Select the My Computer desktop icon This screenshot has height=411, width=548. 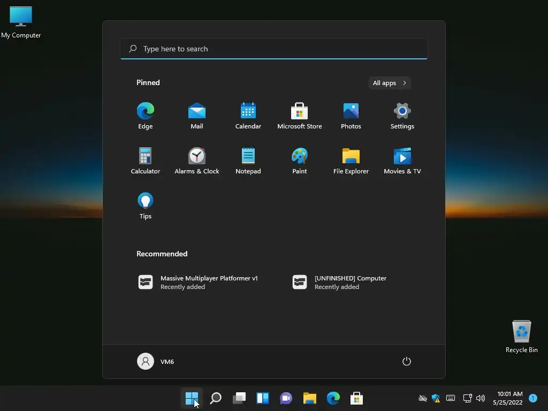(x=21, y=22)
